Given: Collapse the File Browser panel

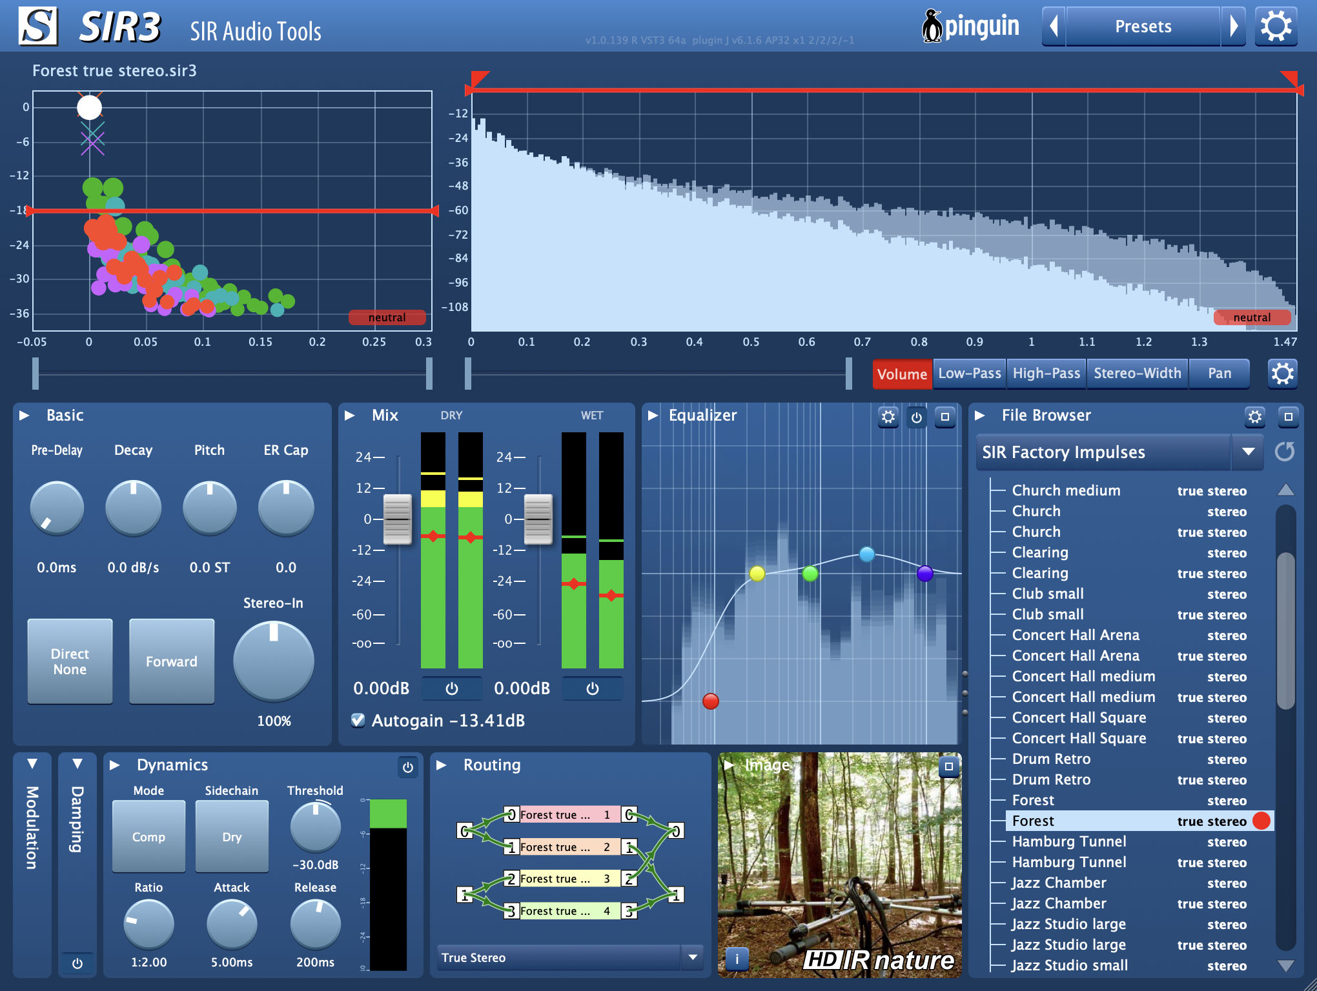Looking at the screenshot, I should [980, 415].
